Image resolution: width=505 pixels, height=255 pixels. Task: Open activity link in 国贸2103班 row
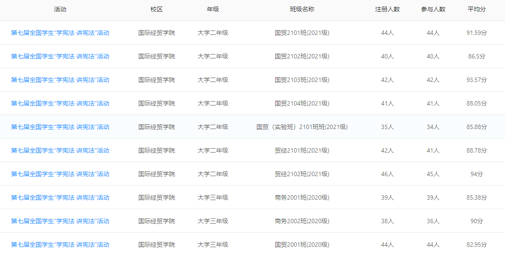point(60,80)
